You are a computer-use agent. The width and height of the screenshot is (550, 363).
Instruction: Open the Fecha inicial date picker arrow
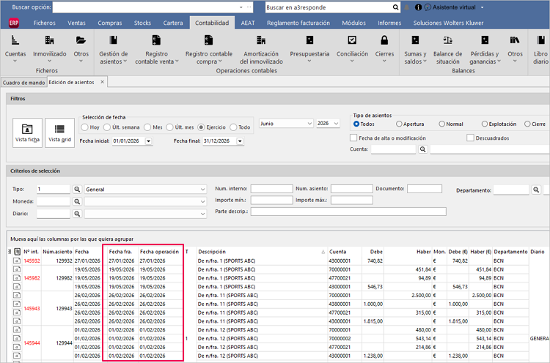[x=148, y=141]
